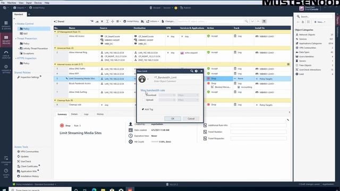Add a new policy tab with plus
The image size is (340, 191).
pos(29,14)
